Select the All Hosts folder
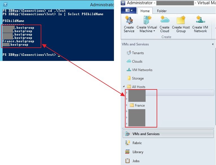The image size is (216, 165). pyautogui.click(x=139, y=87)
